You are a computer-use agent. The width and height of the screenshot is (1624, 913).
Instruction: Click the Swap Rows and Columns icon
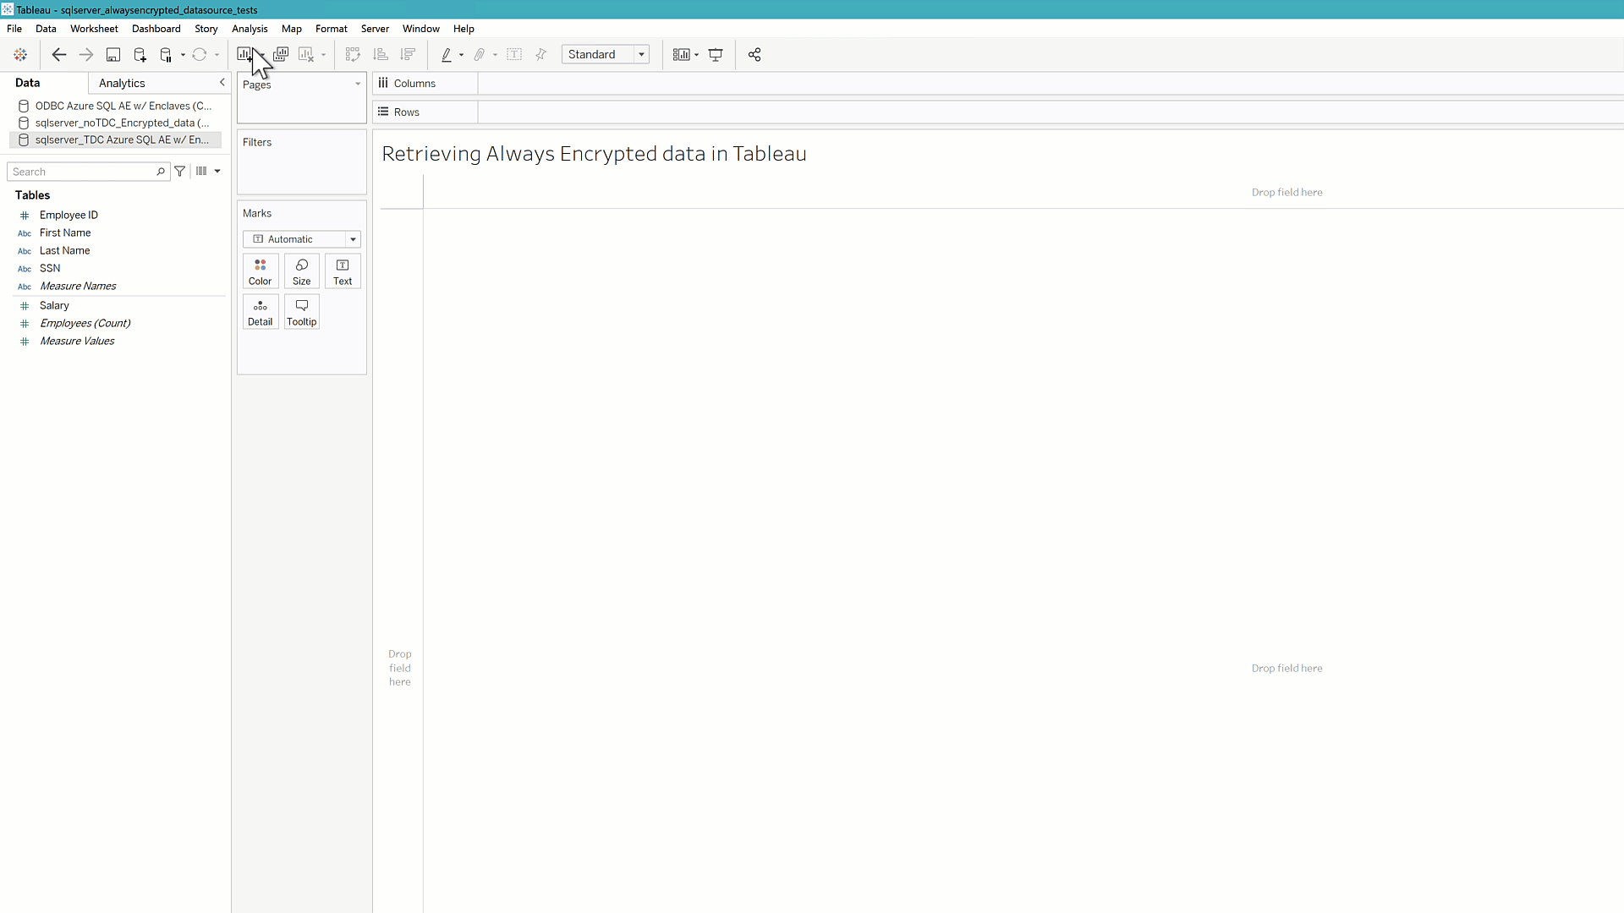coord(353,55)
